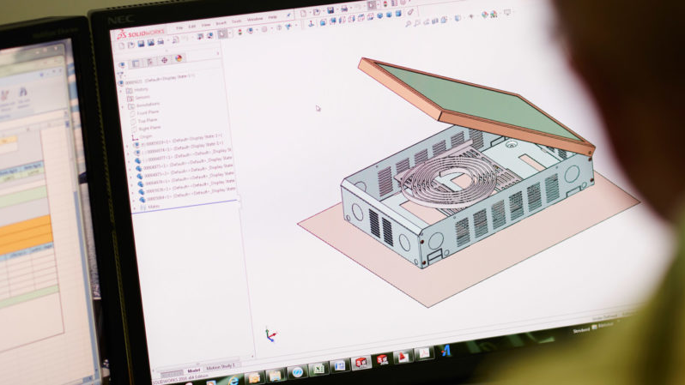Expand tabs arrow right of DisplayManager tab
685x385 pixels.
[217, 54]
